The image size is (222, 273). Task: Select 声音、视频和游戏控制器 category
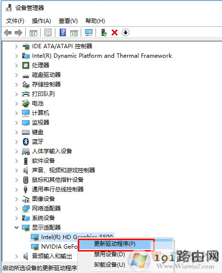pos(63,170)
